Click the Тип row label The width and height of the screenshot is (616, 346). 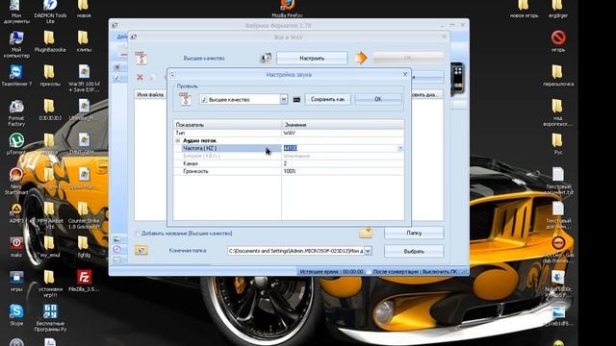click(180, 133)
